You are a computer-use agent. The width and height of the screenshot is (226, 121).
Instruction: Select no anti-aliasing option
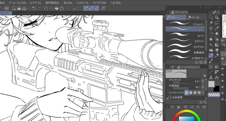click(186, 93)
